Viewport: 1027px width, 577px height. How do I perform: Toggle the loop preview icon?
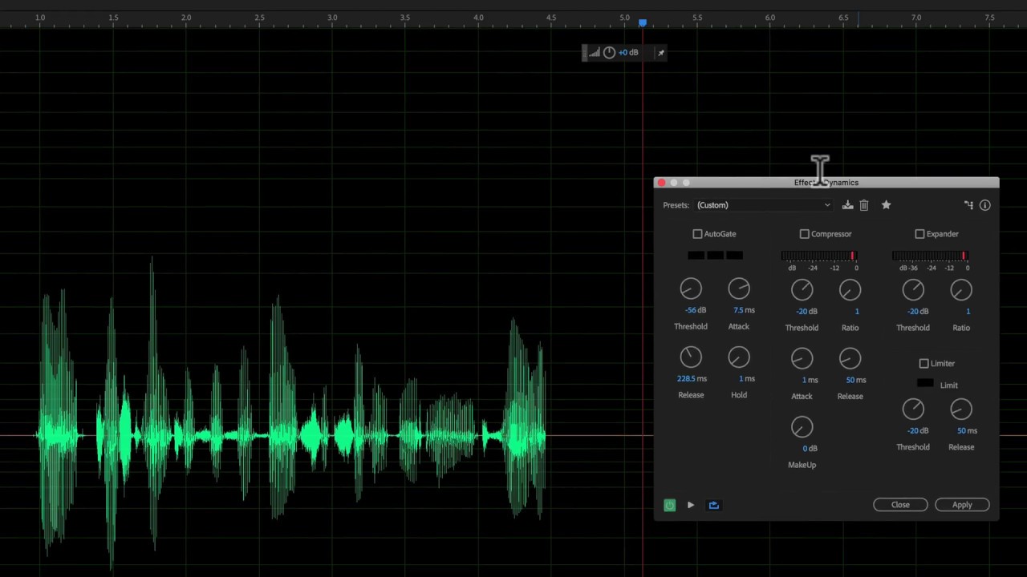(x=713, y=505)
